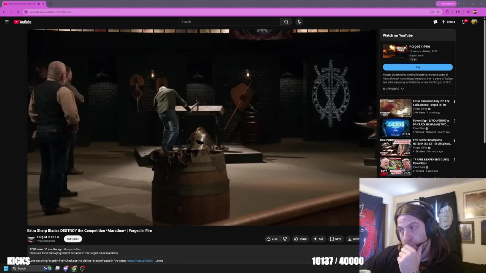The image size is (486, 273).
Task: Click the 17 RARE & EXPENSIVE GUNS title
Action: point(431,161)
